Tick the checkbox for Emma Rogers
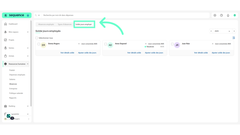 point(39,44)
